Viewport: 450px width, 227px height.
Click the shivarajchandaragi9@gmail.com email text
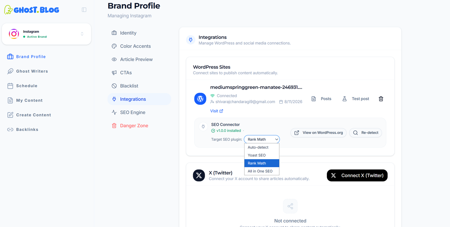pos(245,102)
